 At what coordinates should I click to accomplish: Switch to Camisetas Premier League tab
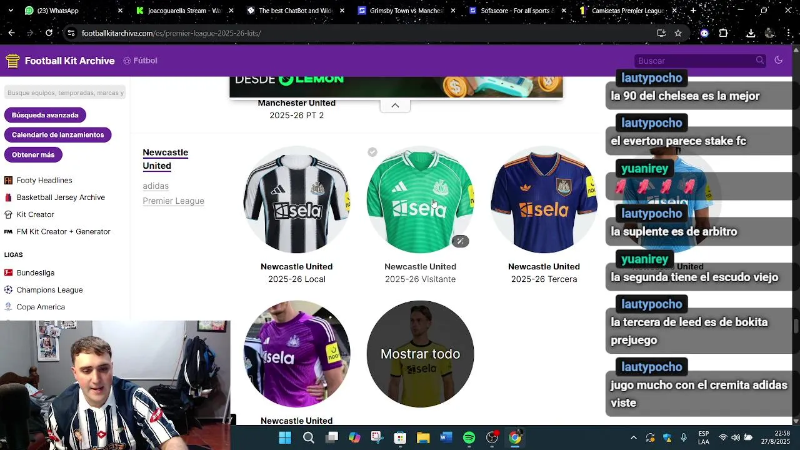[628, 11]
